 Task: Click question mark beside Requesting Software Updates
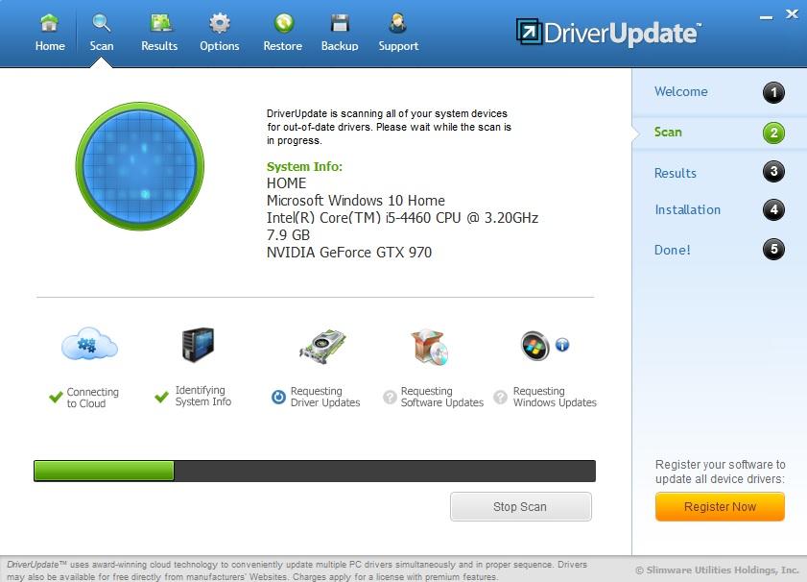[x=390, y=397]
